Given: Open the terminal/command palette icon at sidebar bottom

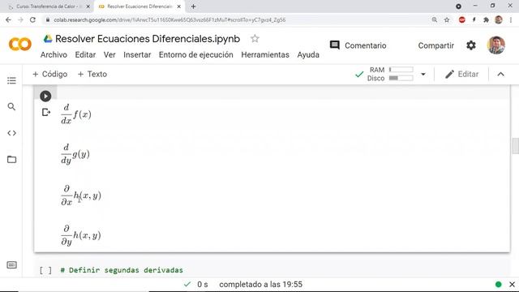Looking at the screenshot, I should pyautogui.click(x=11, y=265).
